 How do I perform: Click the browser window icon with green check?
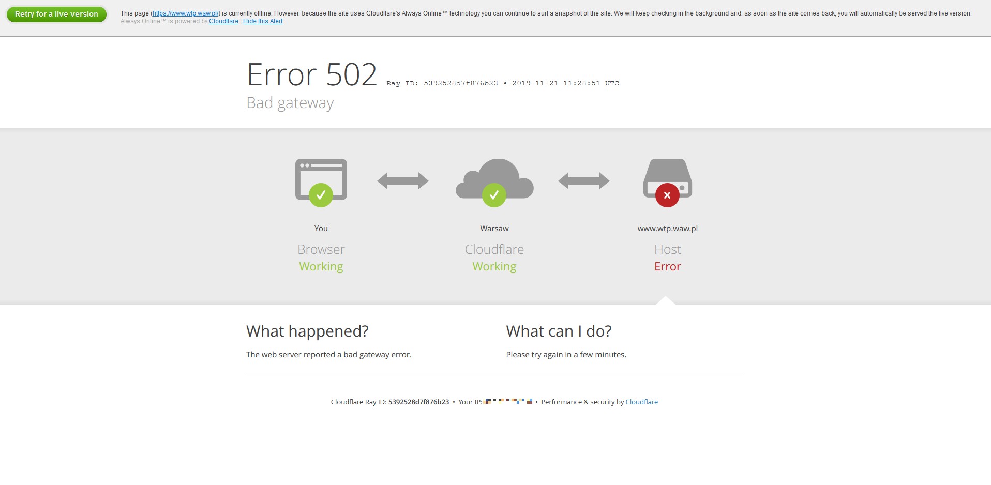coord(321,183)
